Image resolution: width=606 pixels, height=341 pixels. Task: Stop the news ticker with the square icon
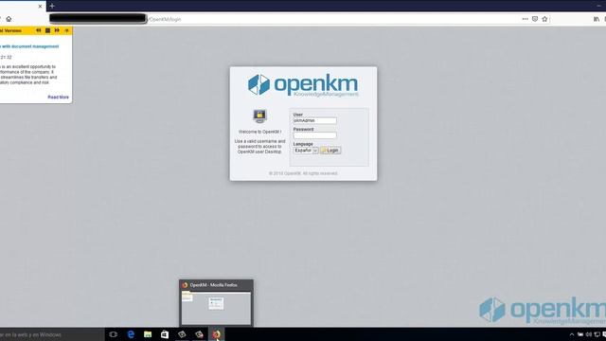tap(47, 30)
